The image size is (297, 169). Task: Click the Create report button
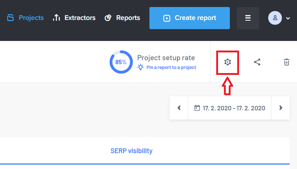[190, 18]
